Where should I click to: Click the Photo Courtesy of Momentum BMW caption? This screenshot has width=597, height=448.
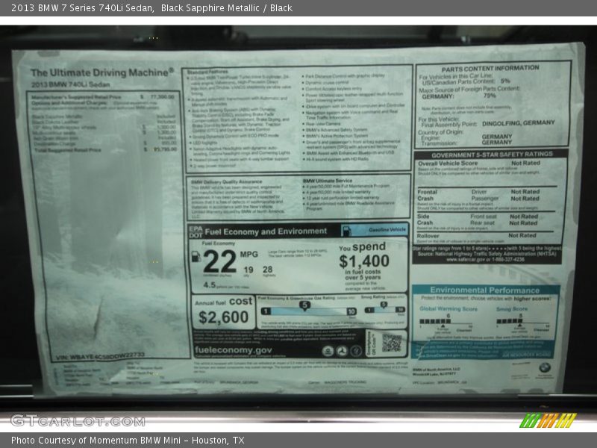(x=128, y=441)
